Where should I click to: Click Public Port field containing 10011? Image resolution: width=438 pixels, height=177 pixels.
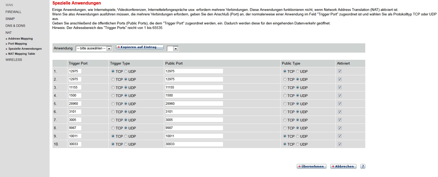pos(194,136)
